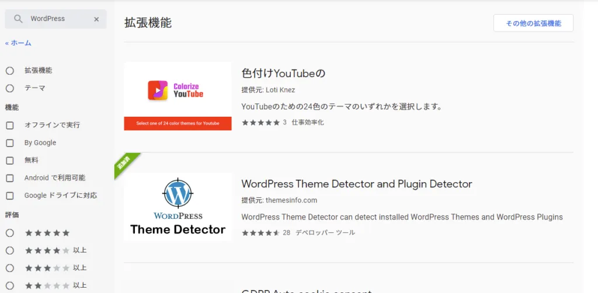Clear the WordPress search text
Viewport: 598px width, 293px height.
[x=96, y=19]
